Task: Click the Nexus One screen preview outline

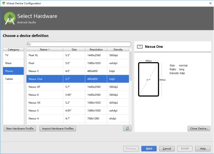Action: pyautogui.click(x=149, y=79)
